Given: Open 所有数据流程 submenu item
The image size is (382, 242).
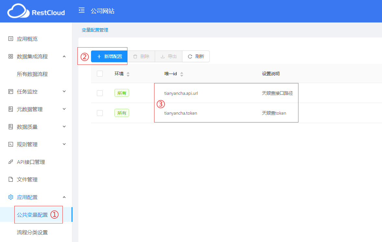Looking at the screenshot, I should coord(32,74).
